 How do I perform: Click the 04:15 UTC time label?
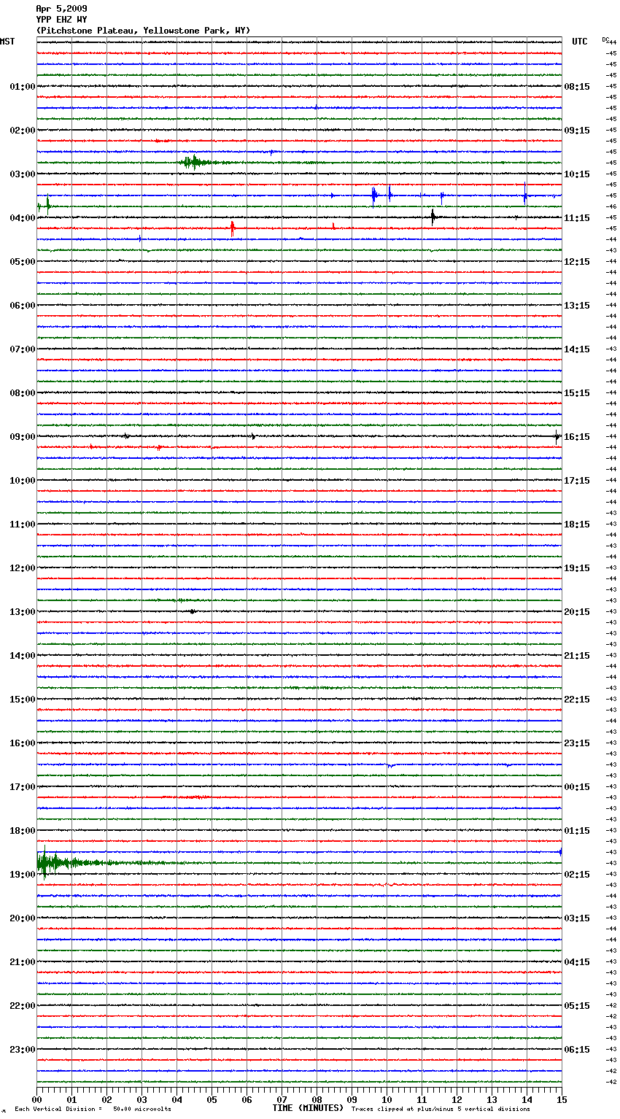point(577,962)
